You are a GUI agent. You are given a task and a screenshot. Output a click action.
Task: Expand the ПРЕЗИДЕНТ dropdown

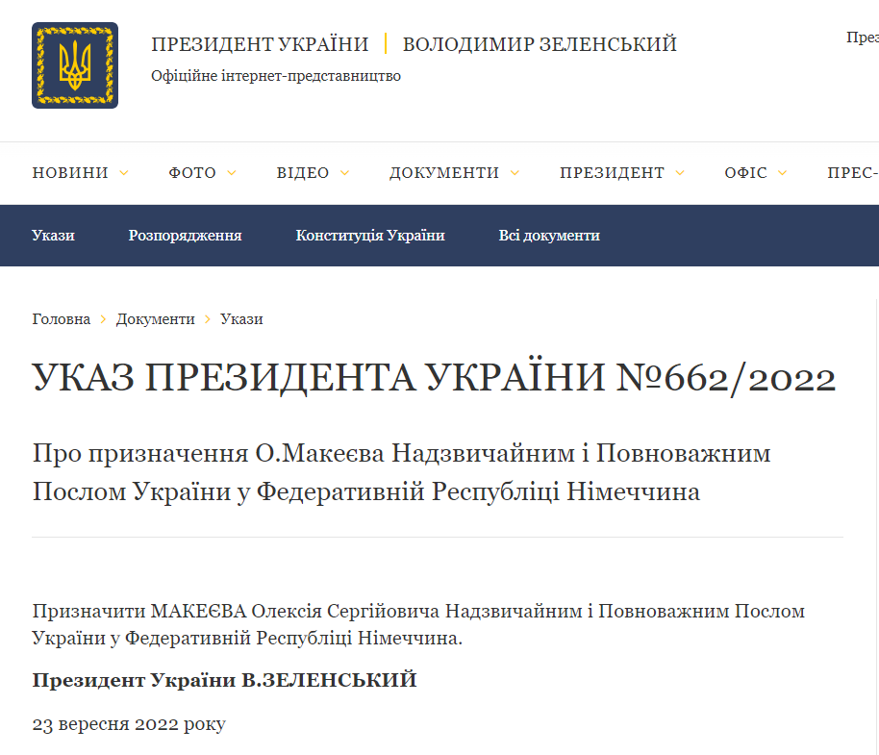point(681,173)
